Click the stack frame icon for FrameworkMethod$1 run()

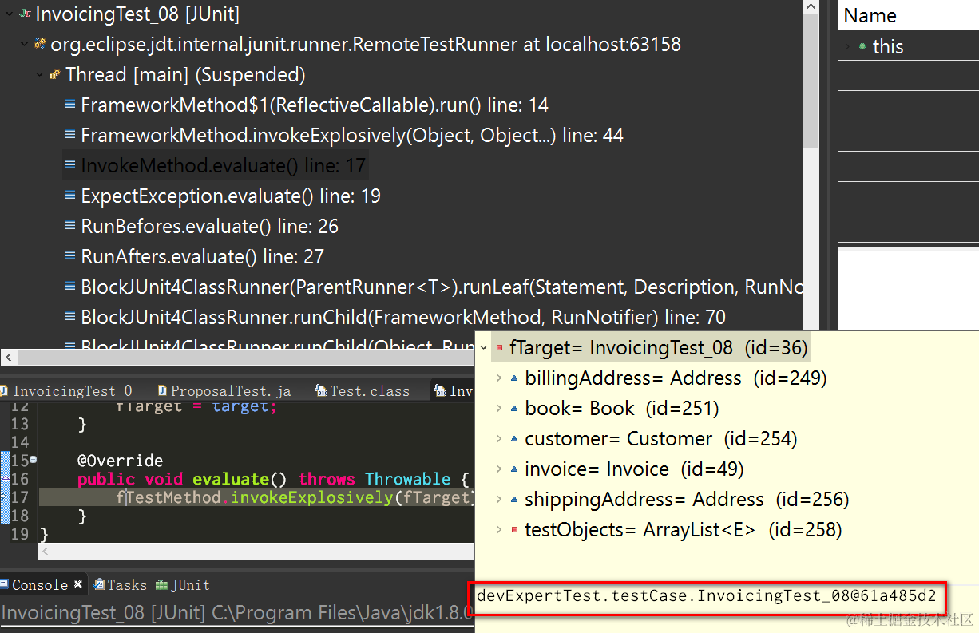pos(70,105)
